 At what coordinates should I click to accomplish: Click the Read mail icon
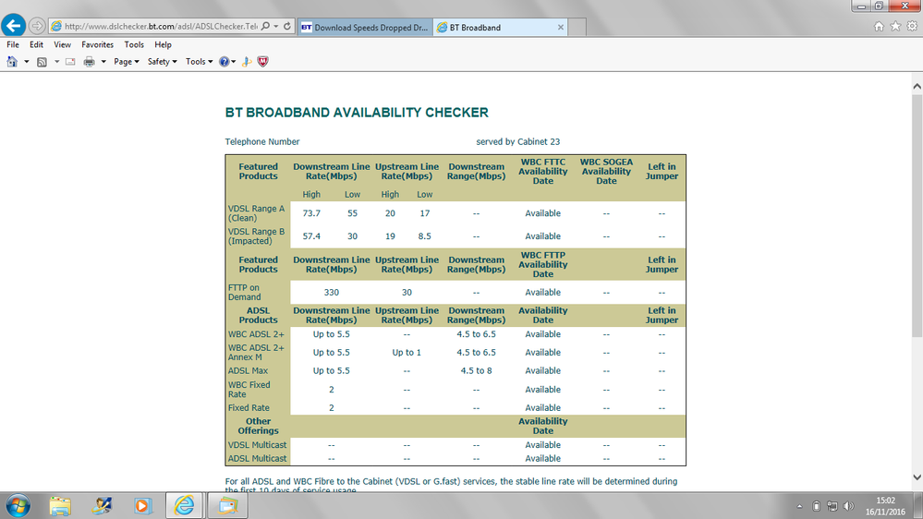click(70, 62)
